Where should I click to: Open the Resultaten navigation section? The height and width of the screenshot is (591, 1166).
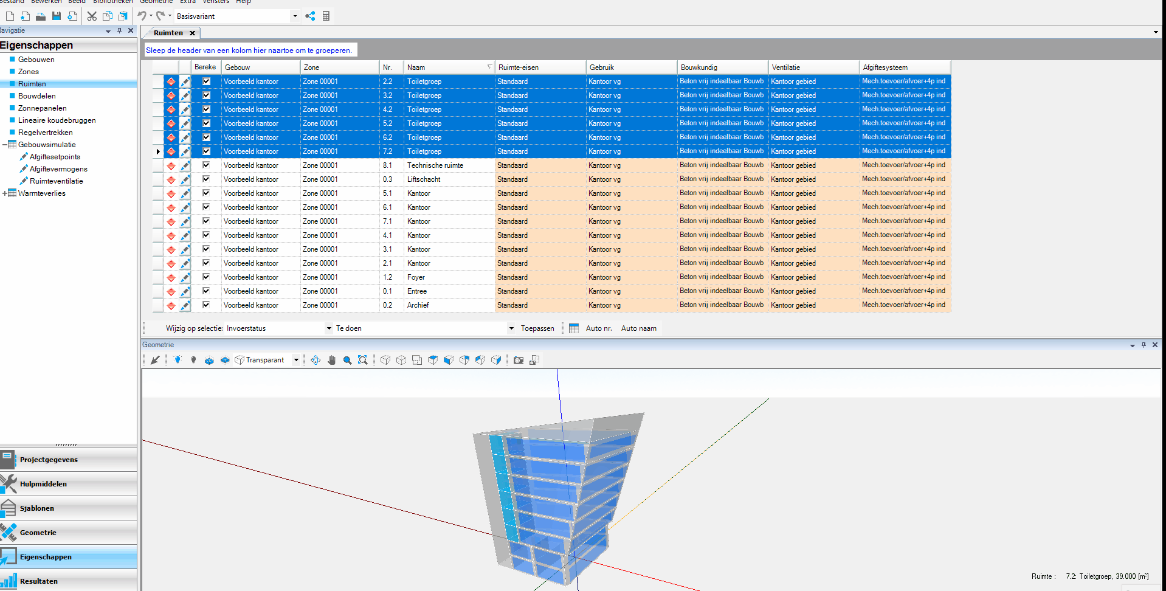coord(39,581)
